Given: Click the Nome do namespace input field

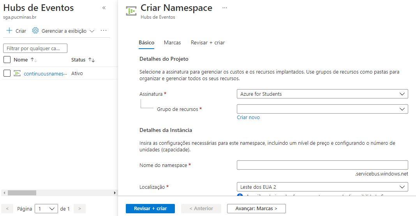Looking at the screenshot, I should point(322,165).
